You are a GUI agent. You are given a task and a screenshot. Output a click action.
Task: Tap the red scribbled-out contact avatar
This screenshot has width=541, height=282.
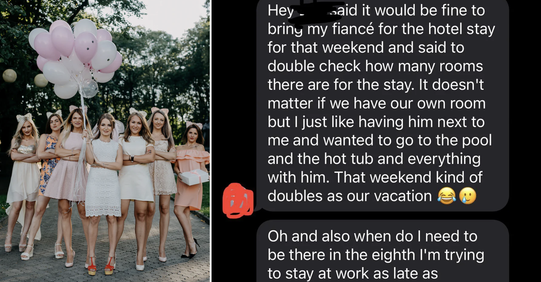[x=239, y=200]
